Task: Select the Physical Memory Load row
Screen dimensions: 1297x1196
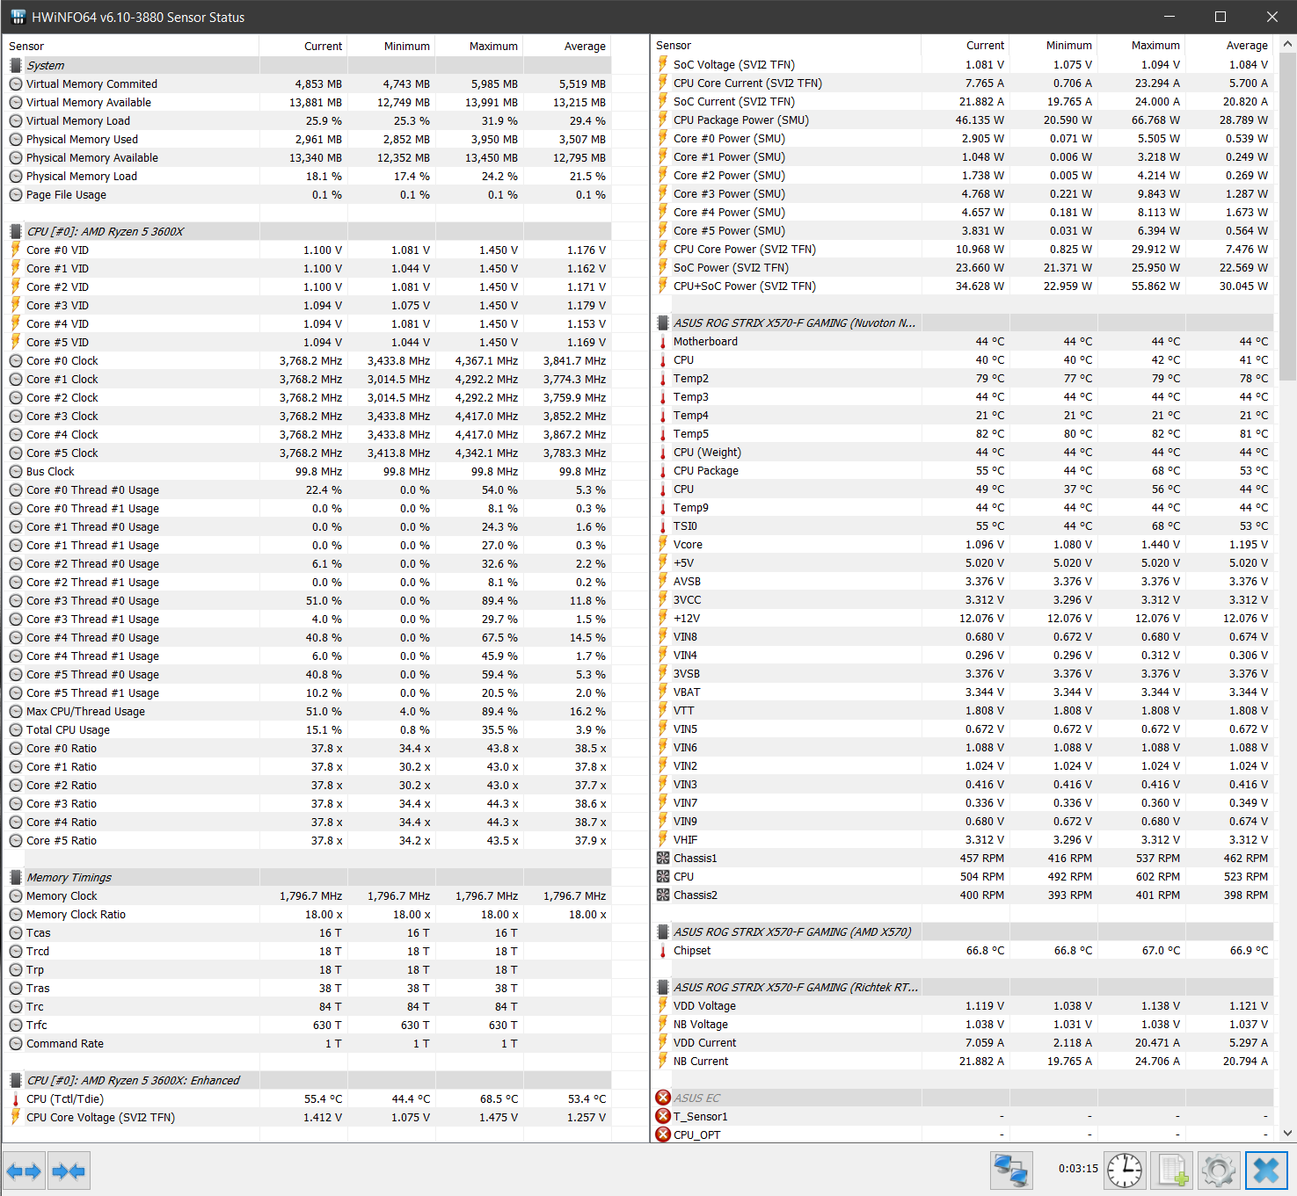Action: click(307, 176)
